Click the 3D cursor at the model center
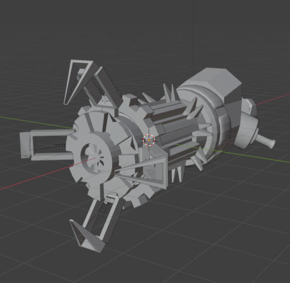290x283 pixels. click(x=149, y=140)
